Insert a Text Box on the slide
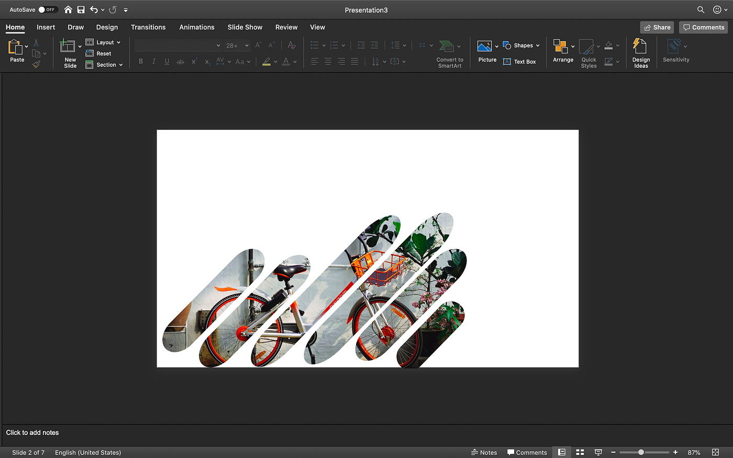The image size is (733, 458). tap(520, 61)
